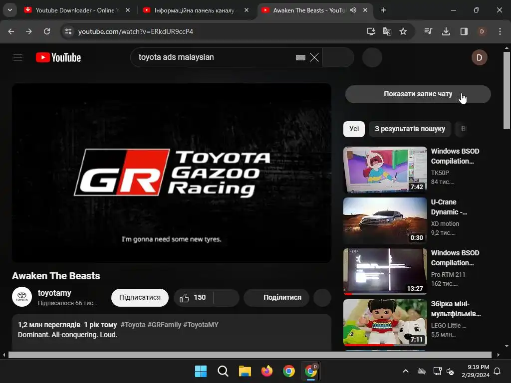Close the Youtube Downloader tab
This screenshot has width=511, height=383.
coord(128,10)
